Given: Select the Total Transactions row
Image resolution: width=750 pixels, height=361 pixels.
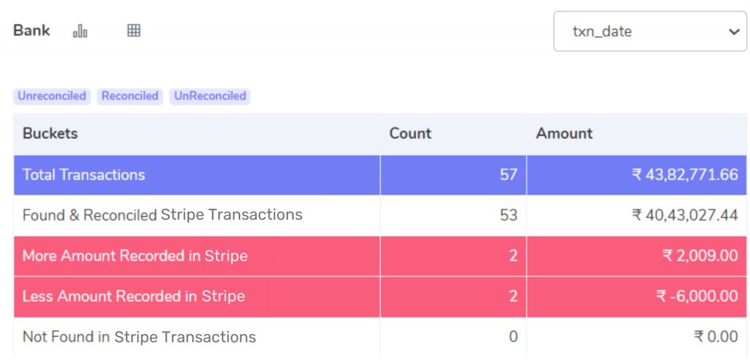Looking at the screenshot, I should [x=380, y=175].
